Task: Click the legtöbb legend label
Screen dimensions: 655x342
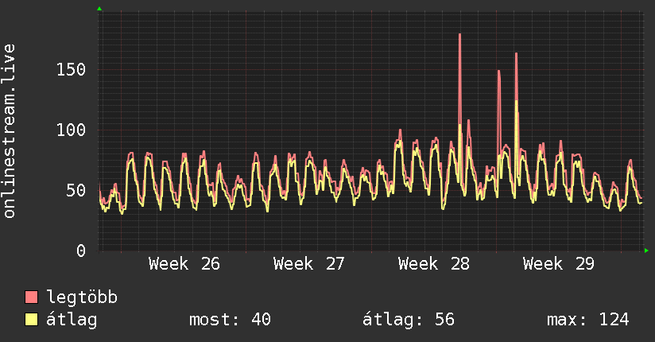Action: [82, 297]
